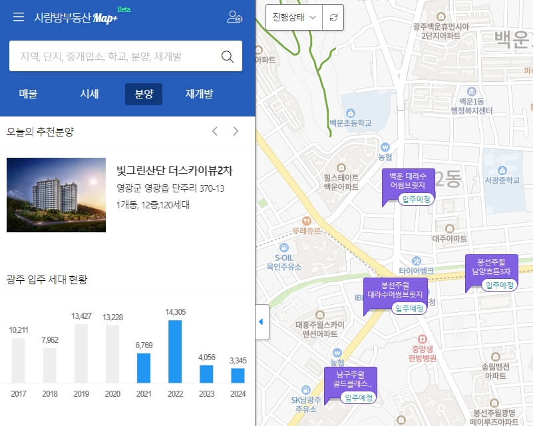Click the 2024 bar showing 3,345
Screen dimensions: 533x426
tap(238, 375)
